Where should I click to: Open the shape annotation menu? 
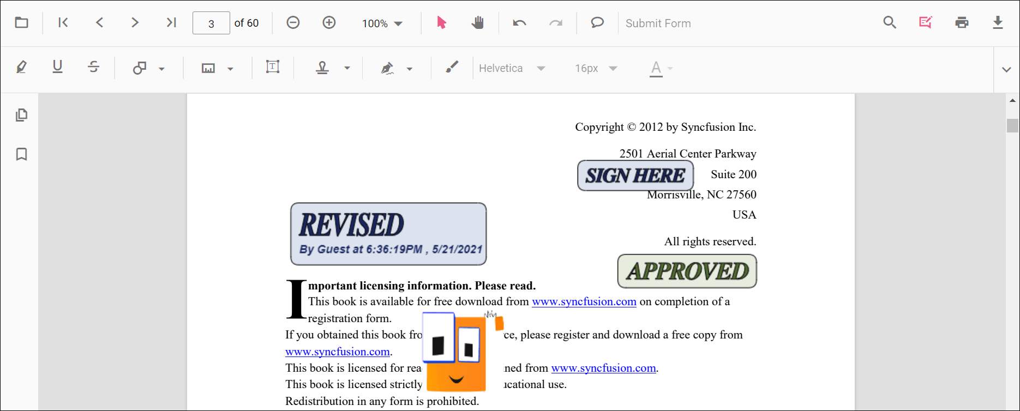148,68
